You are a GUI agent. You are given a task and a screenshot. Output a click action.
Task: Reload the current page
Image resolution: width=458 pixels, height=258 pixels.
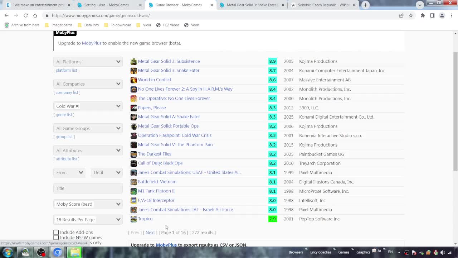[26, 15]
